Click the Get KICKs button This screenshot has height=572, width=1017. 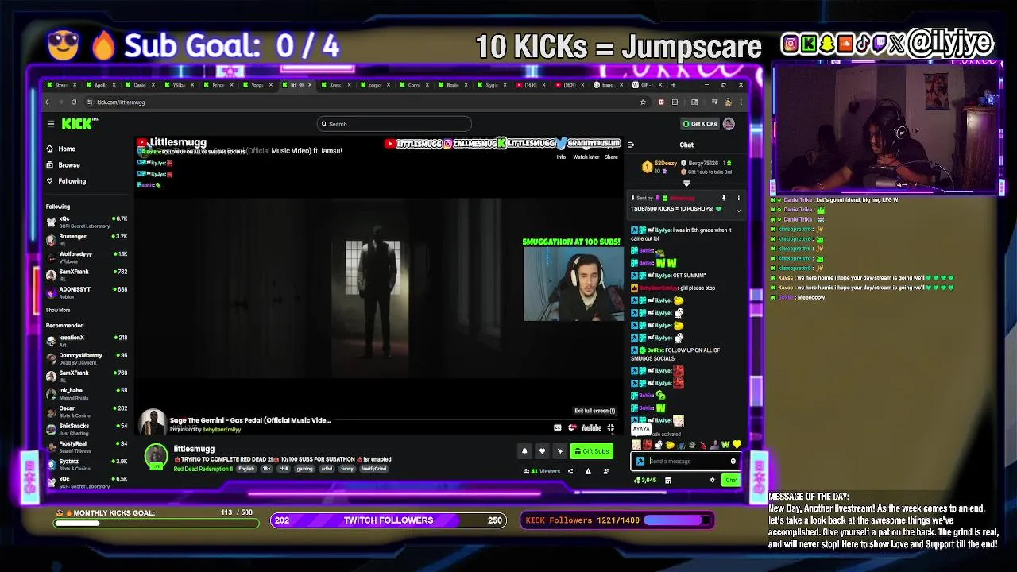tap(699, 124)
